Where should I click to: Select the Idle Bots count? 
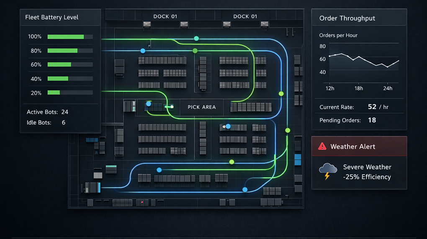point(64,122)
